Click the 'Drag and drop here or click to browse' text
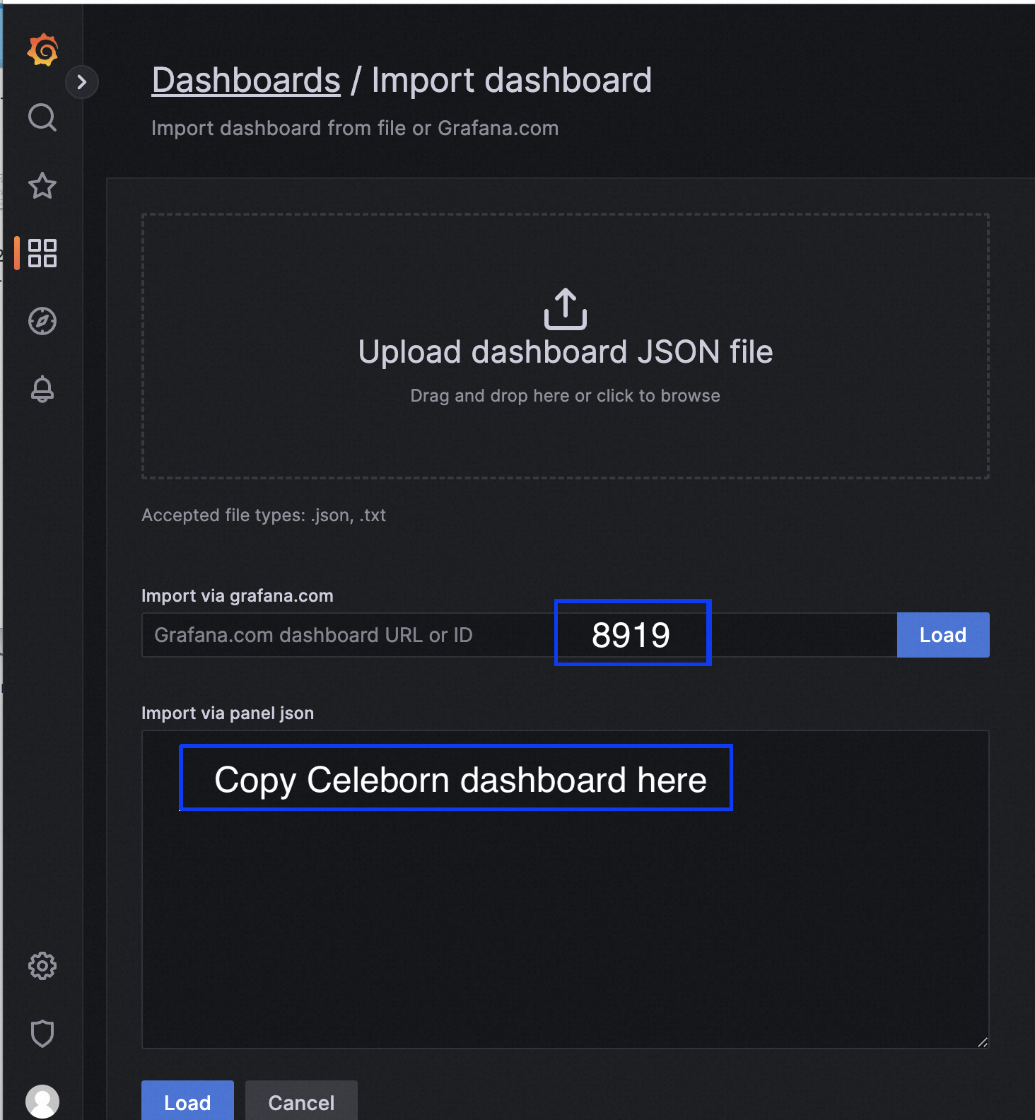1035x1120 pixels. click(565, 396)
